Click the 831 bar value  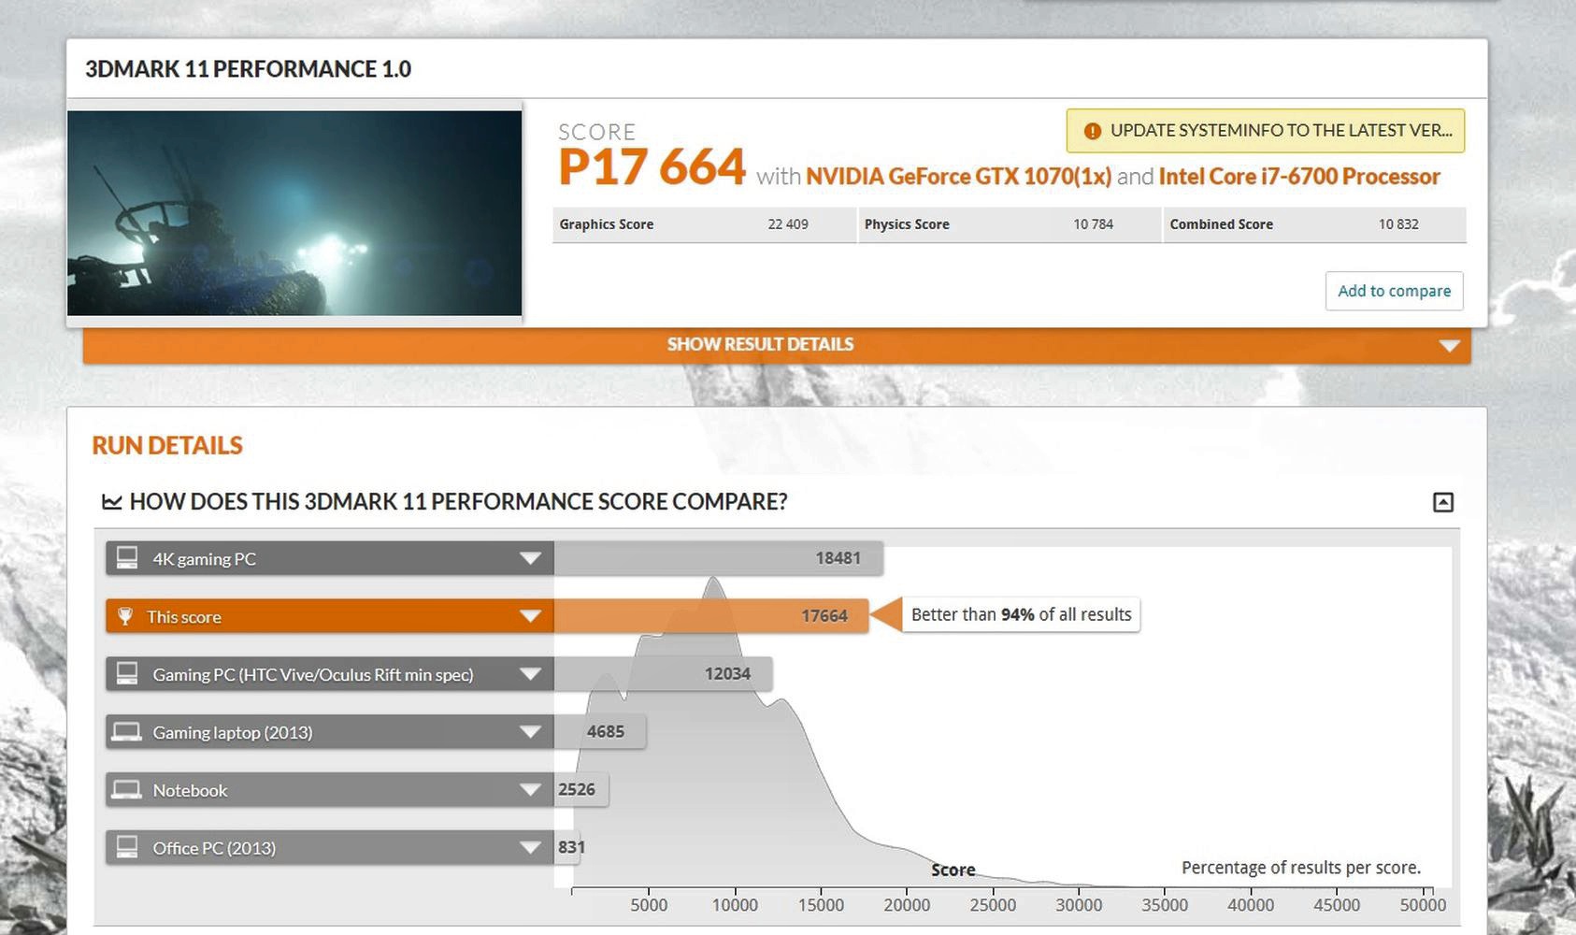[x=571, y=848]
